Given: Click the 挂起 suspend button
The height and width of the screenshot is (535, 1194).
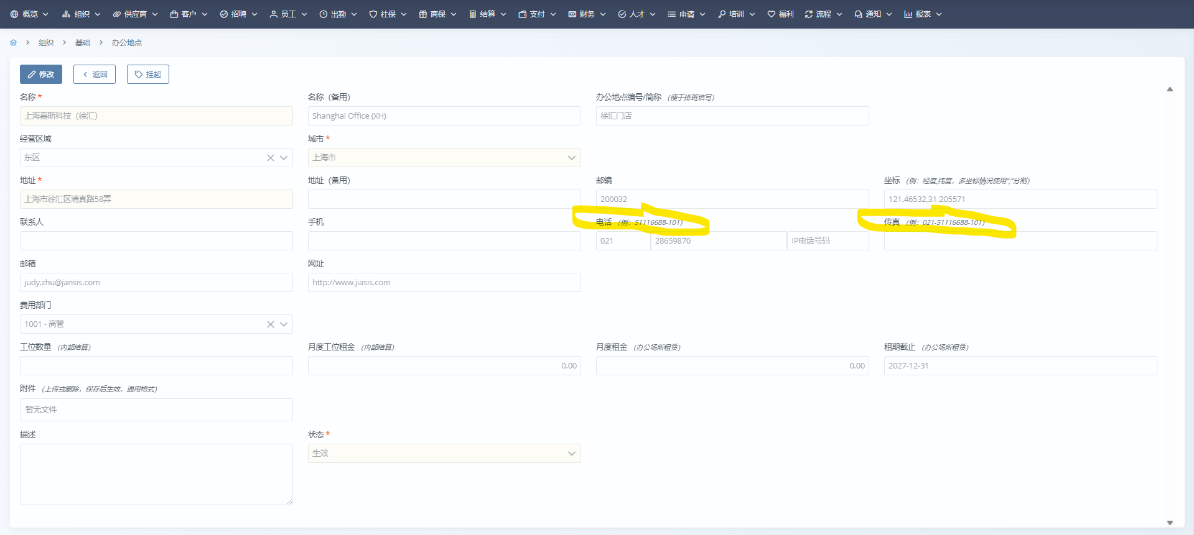Looking at the screenshot, I should 148,75.
